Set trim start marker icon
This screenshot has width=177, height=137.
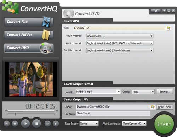[x=6, y=111]
